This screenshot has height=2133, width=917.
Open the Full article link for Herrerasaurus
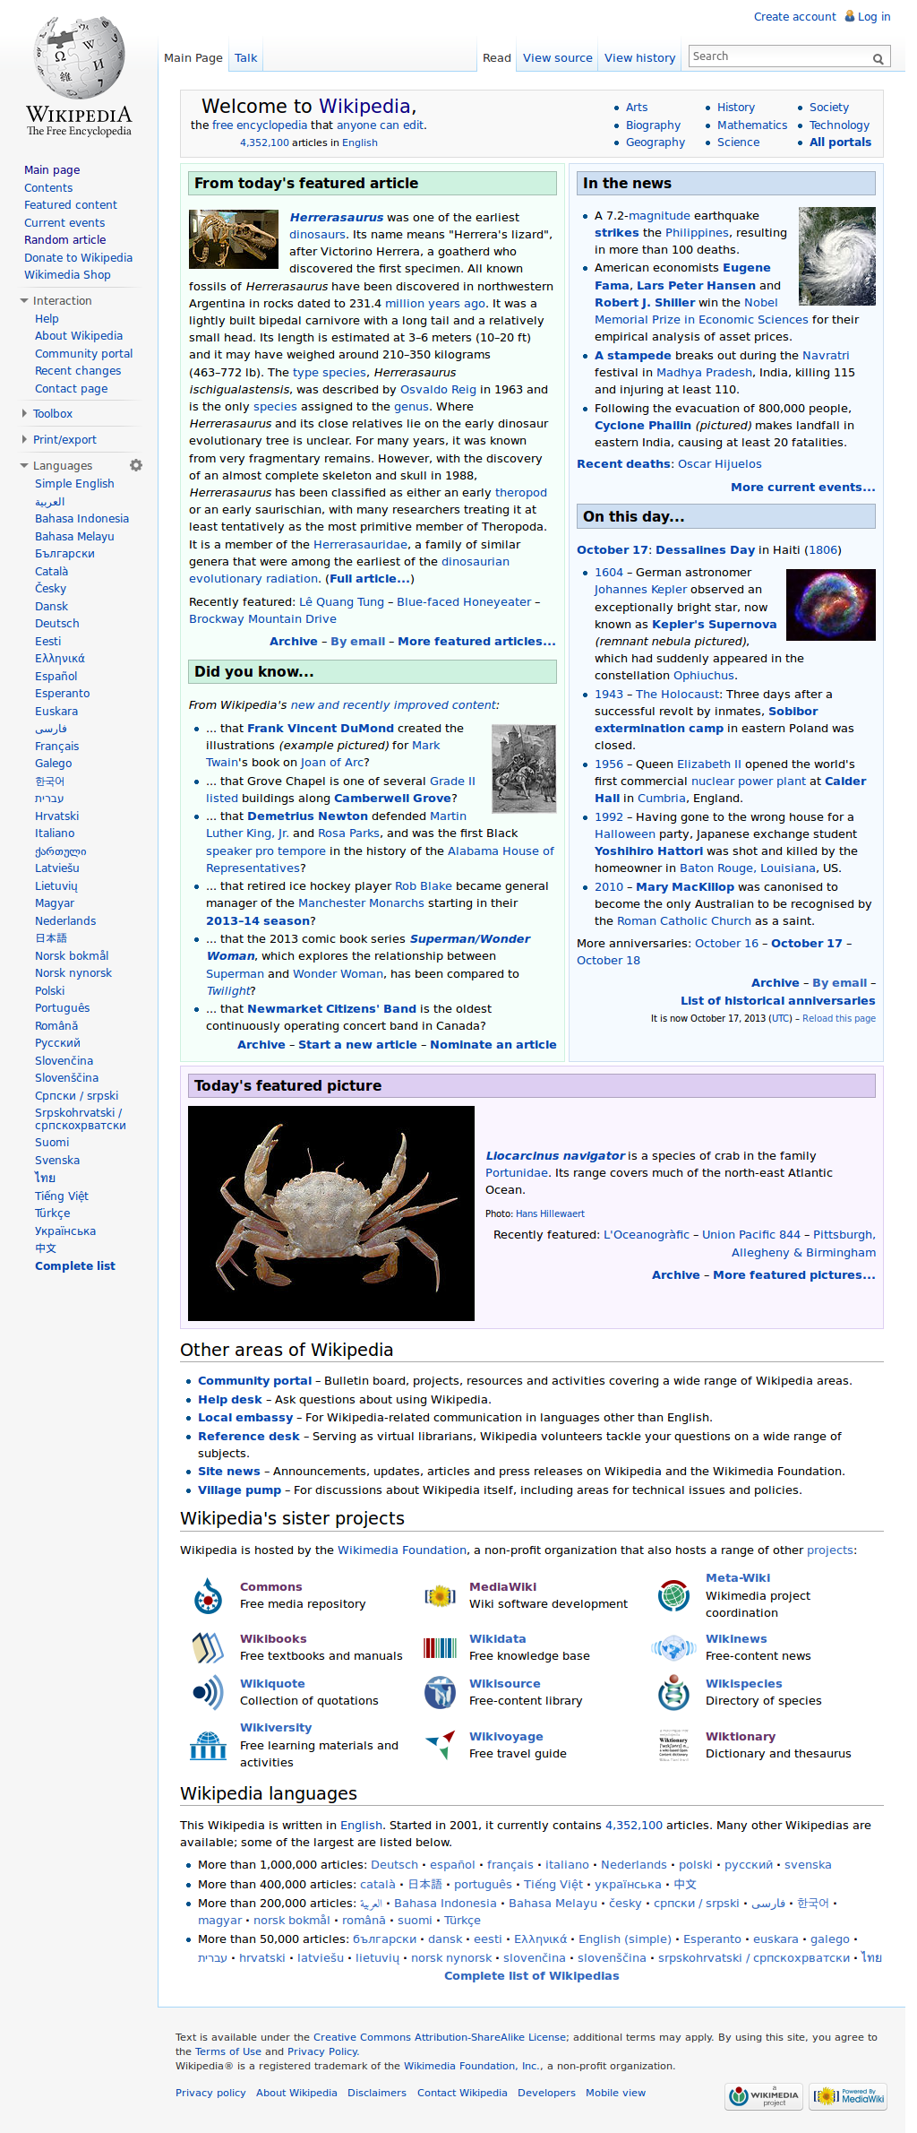click(x=370, y=579)
